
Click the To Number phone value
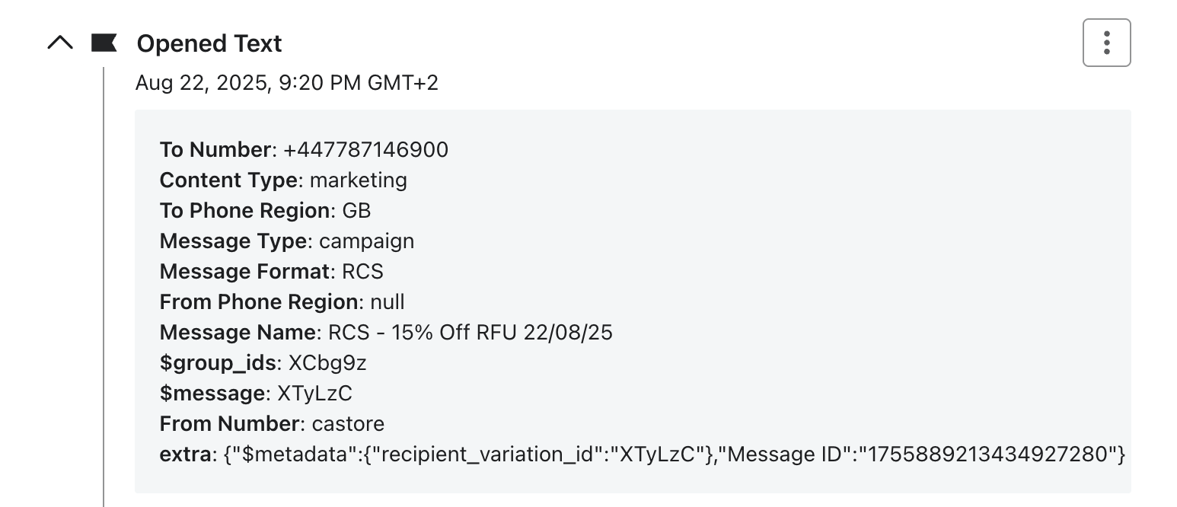[x=365, y=150]
